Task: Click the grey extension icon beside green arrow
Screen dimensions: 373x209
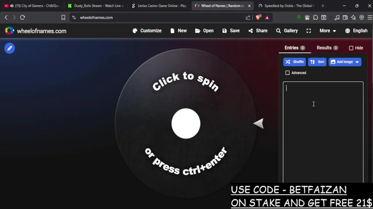Action: click(x=307, y=17)
